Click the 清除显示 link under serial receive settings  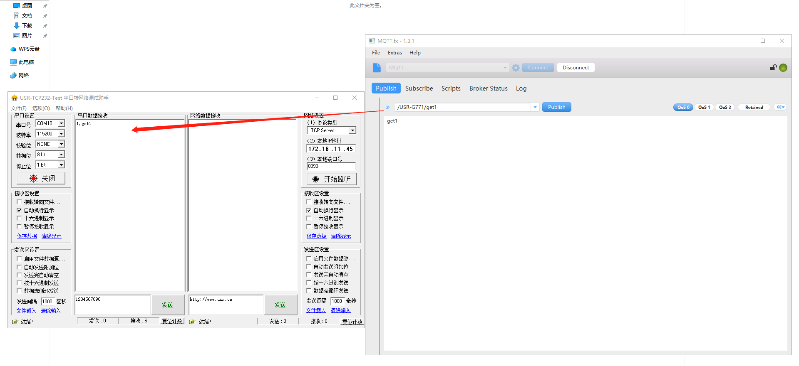(x=51, y=236)
